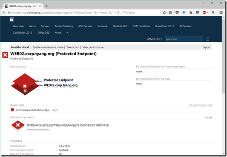Open the Alerts menu item
Image resolution: width=227 pixels, height=157 pixels.
click(x=32, y=26)
